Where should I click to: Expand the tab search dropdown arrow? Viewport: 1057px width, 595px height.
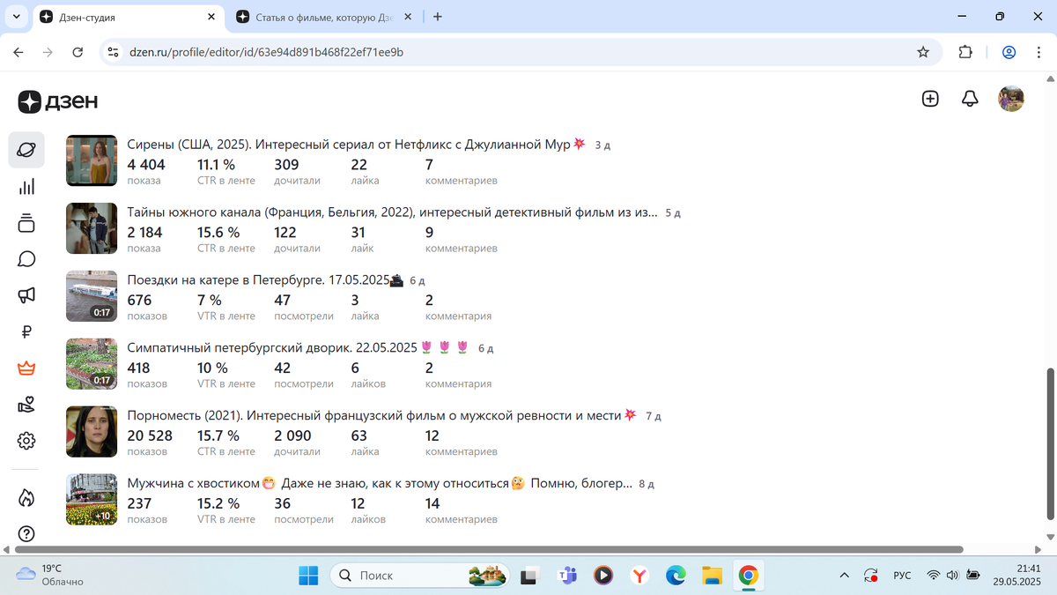click(x=17, y=17)
